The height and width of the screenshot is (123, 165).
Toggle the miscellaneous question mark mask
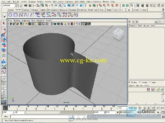click(85, 5)
